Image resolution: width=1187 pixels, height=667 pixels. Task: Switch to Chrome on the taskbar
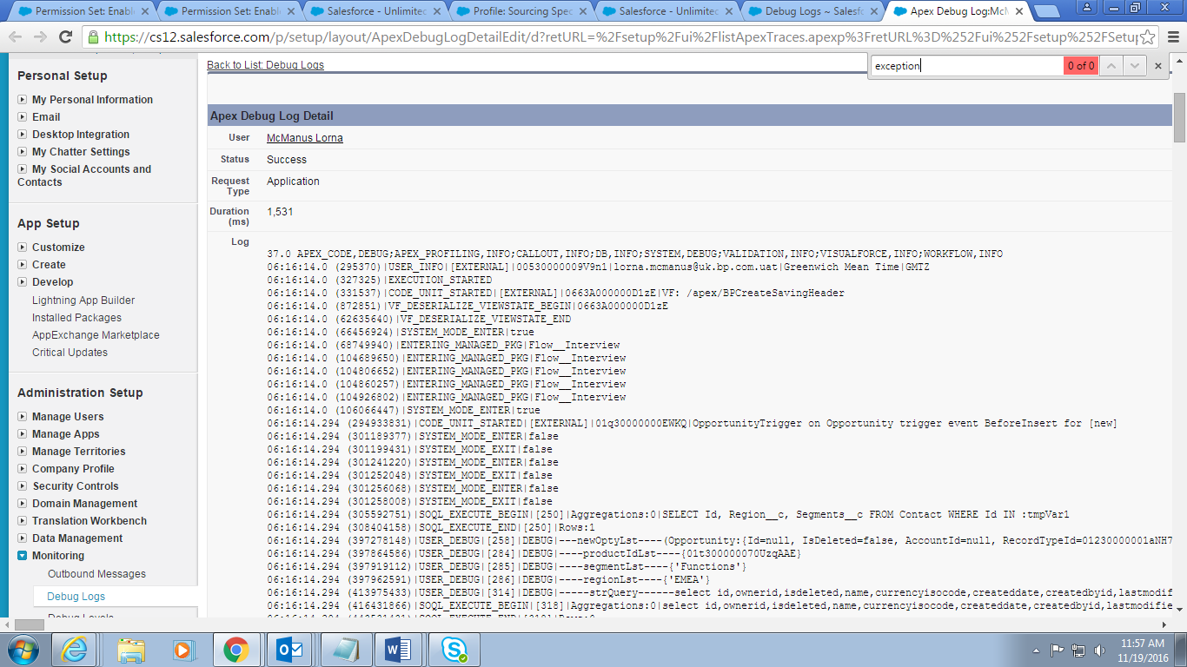235,650
